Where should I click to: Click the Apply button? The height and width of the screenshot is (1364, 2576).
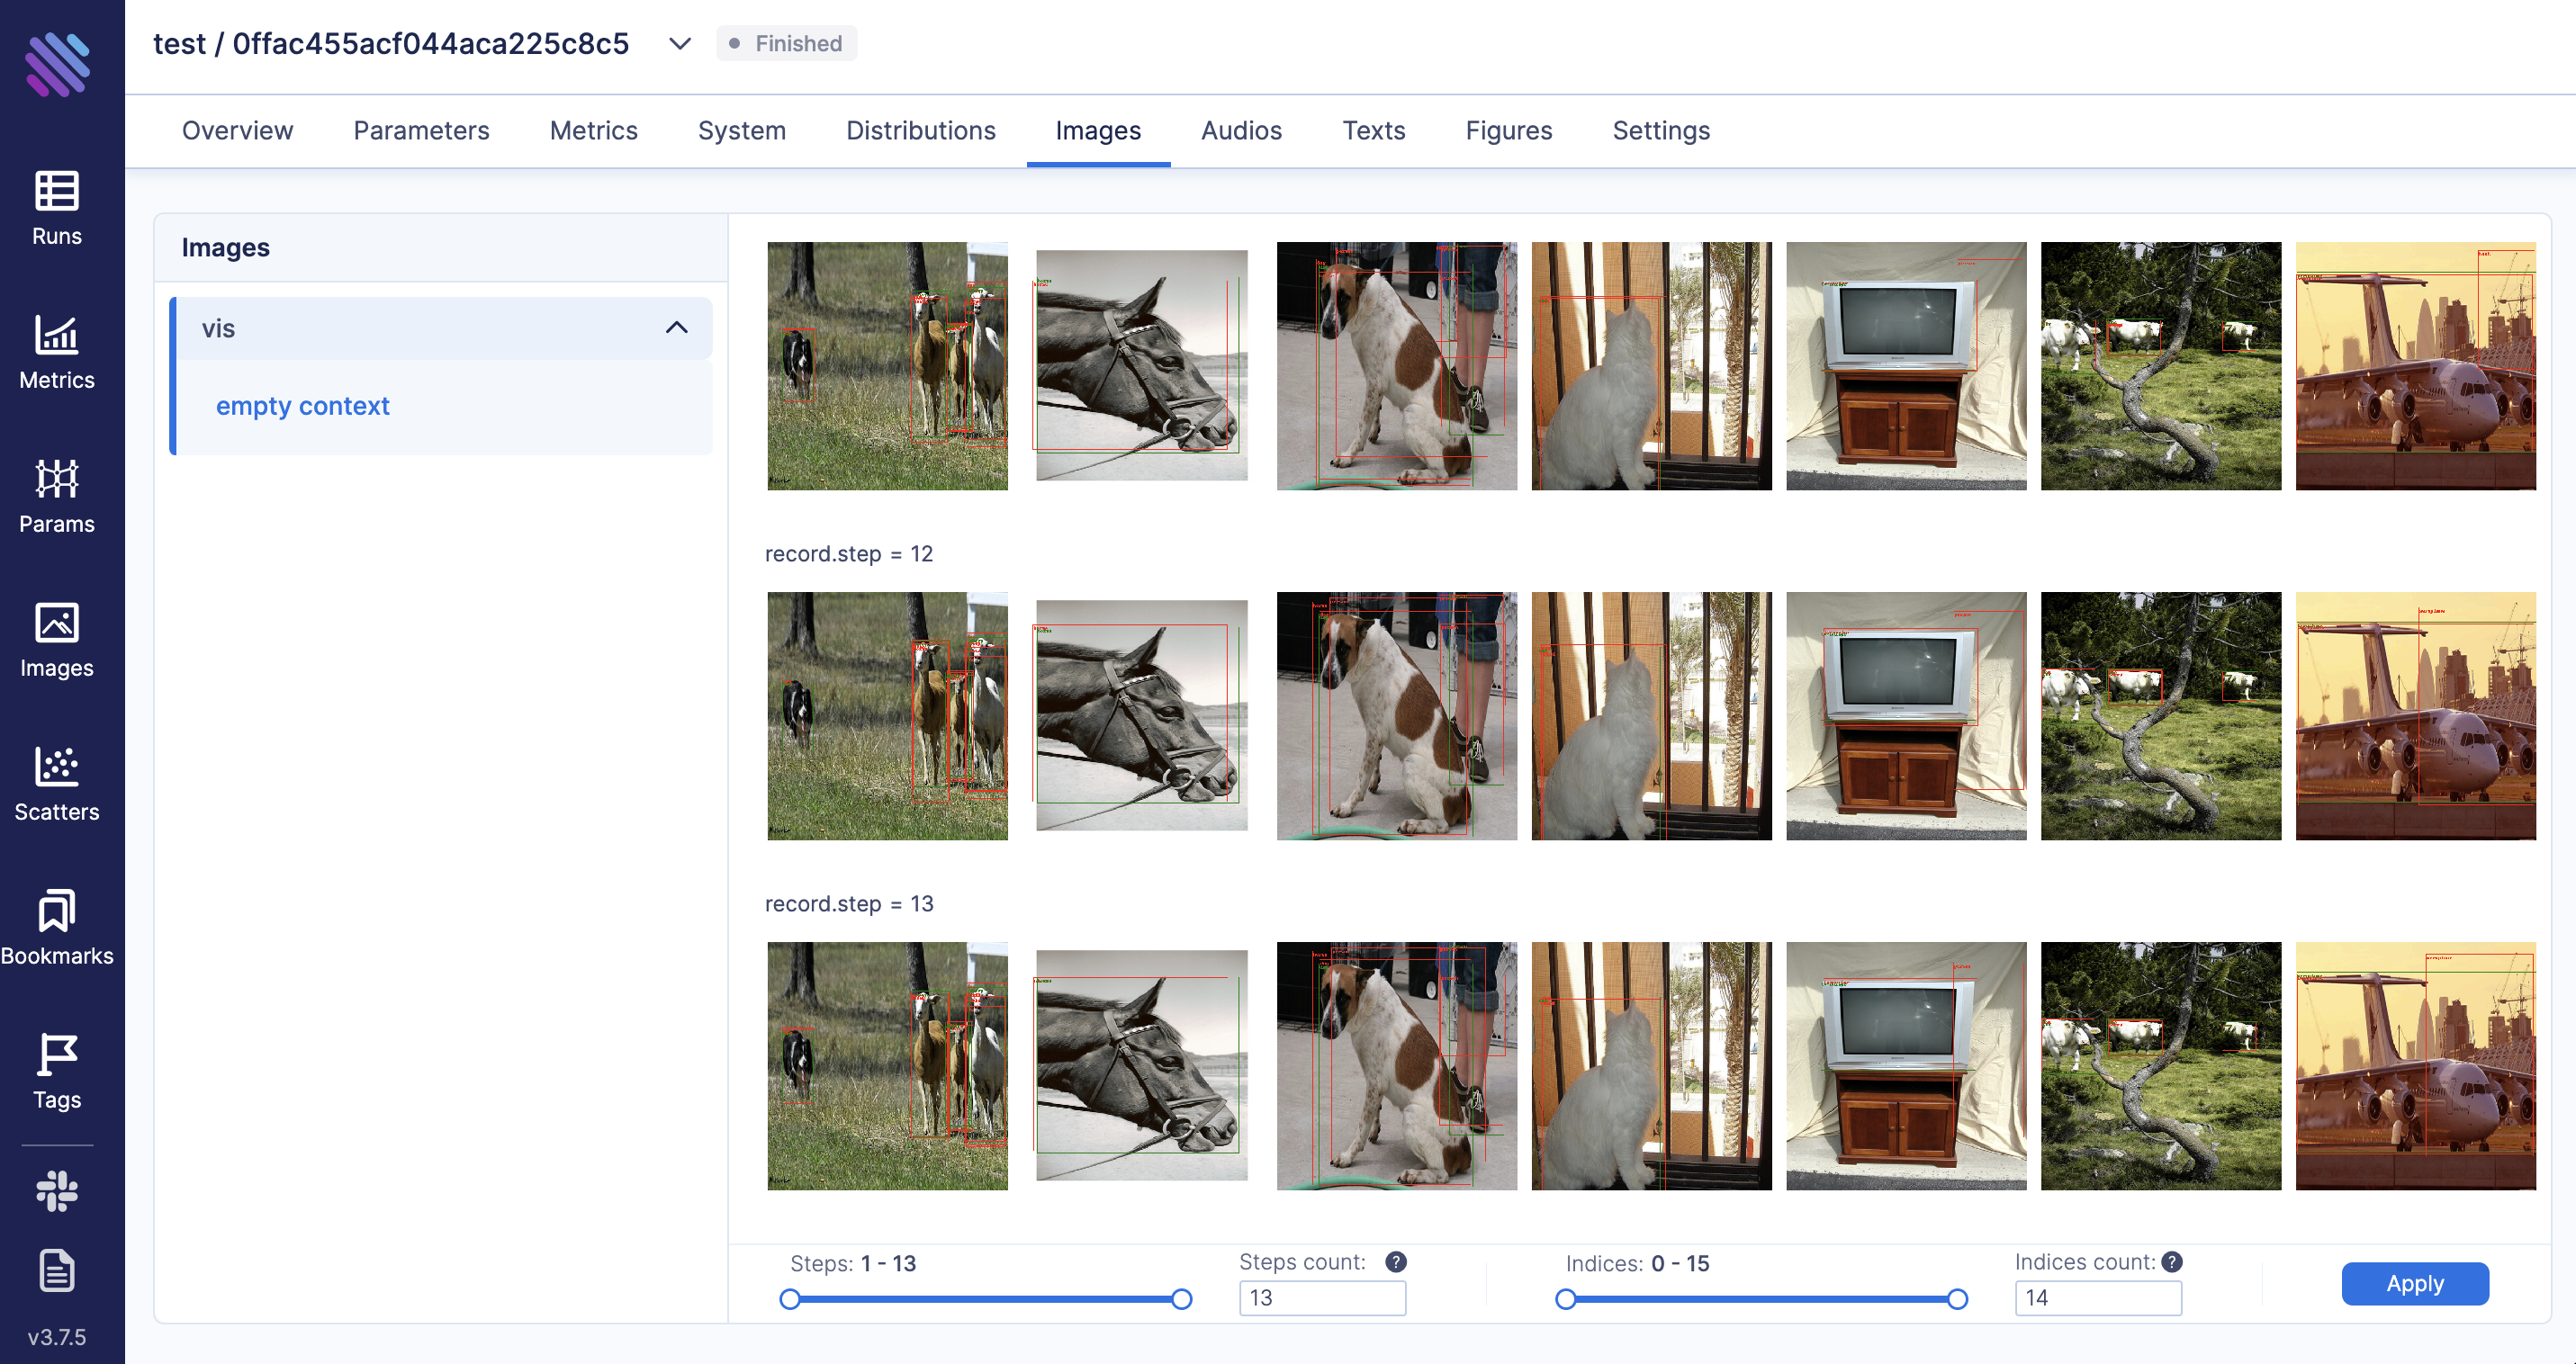[x=2414, y=1283]
